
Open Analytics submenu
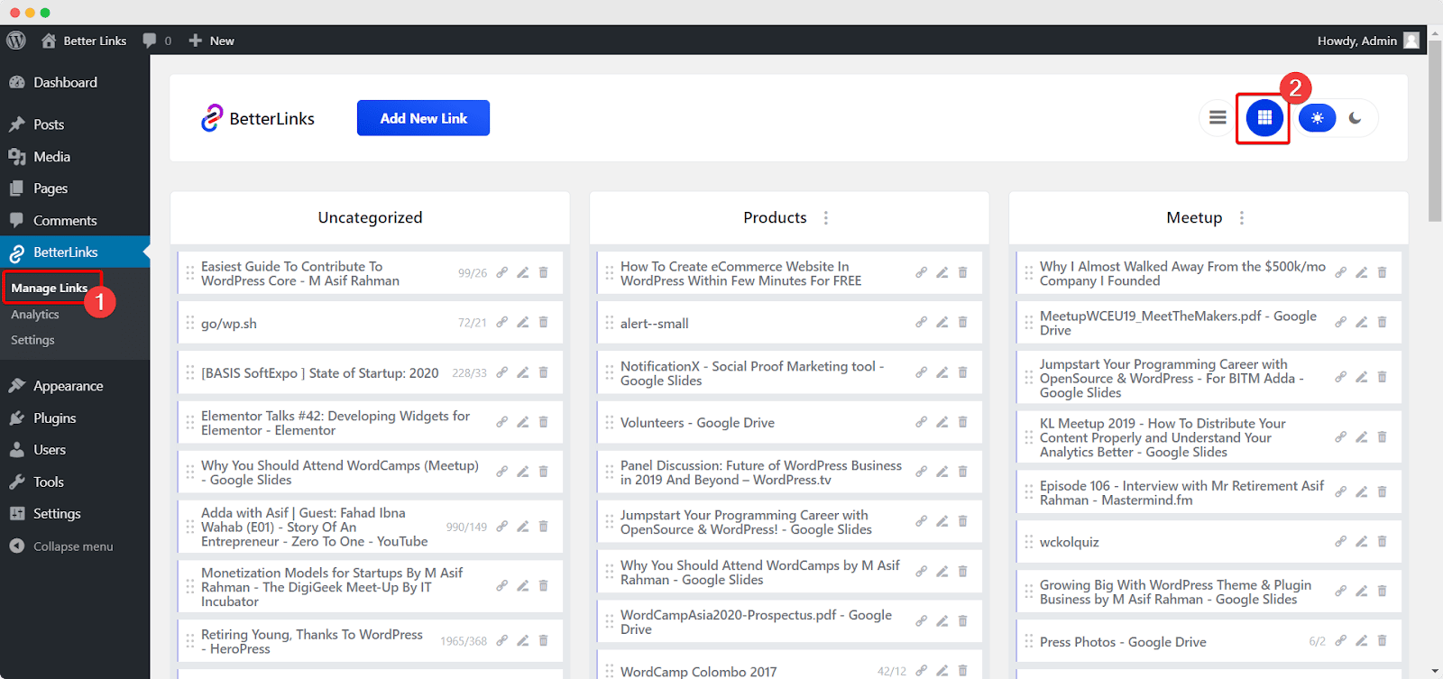click(35, 315)
